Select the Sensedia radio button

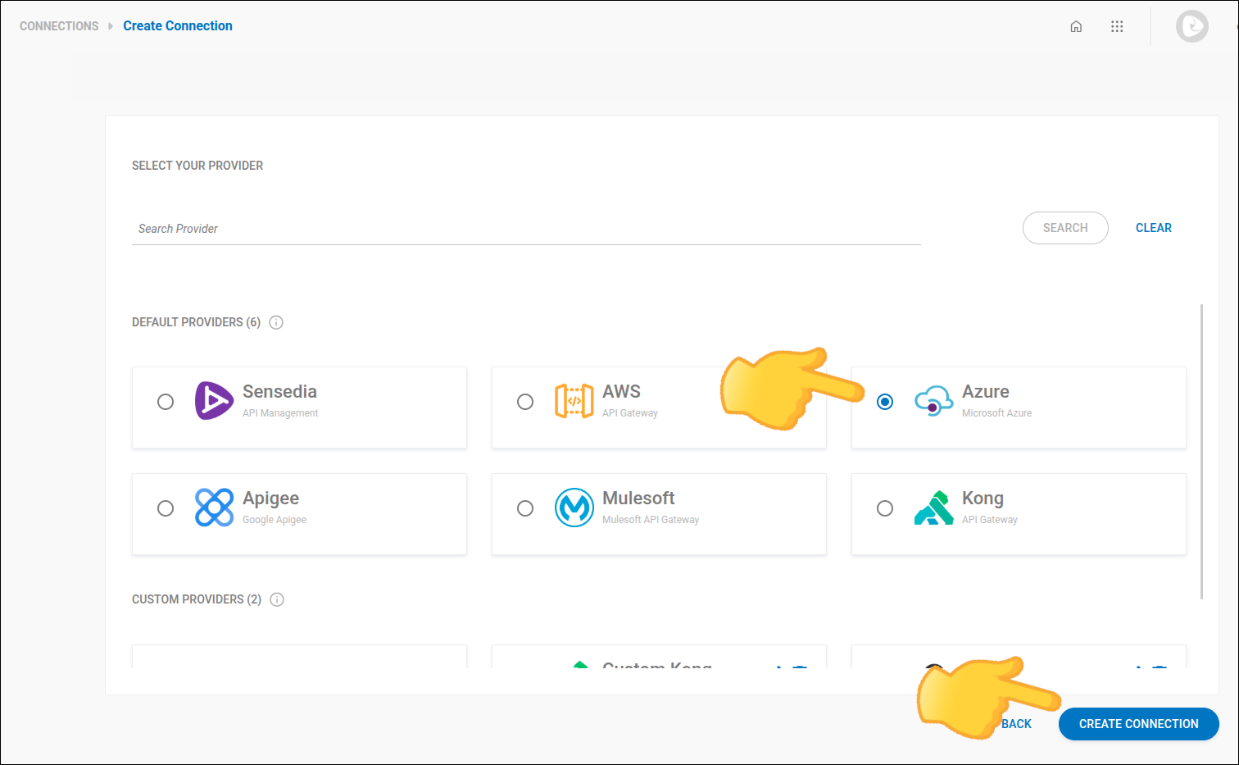(x=166, y=402)
